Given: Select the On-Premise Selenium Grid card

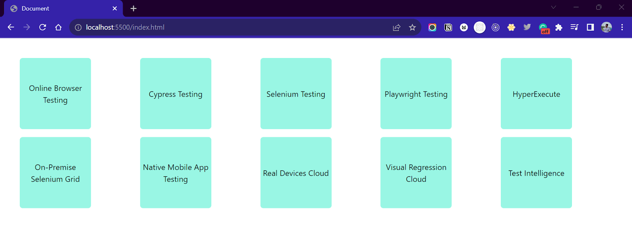Looking at the screenshot, I should pos(55,172).
